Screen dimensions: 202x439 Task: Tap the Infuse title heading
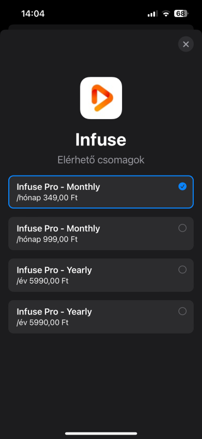click(x=101, y=139)
